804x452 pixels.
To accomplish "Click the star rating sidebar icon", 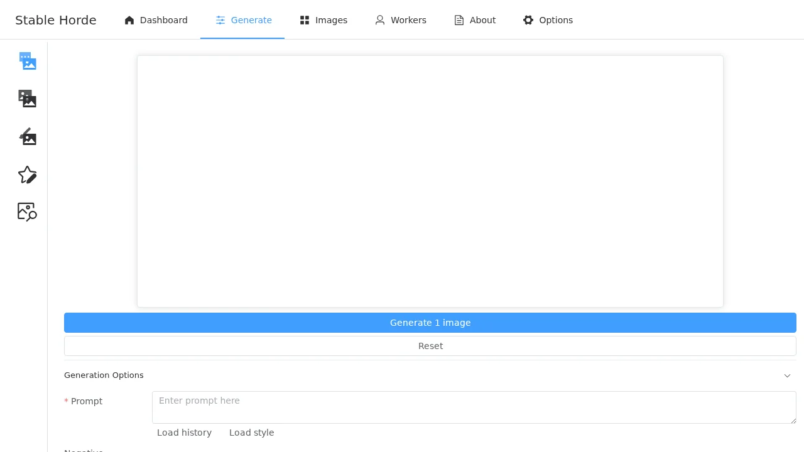I will click(x=27, y=175).
